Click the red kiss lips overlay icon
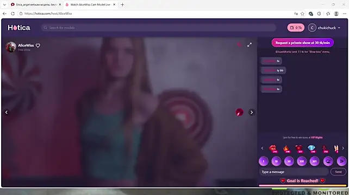 click(x=240, y=112)
